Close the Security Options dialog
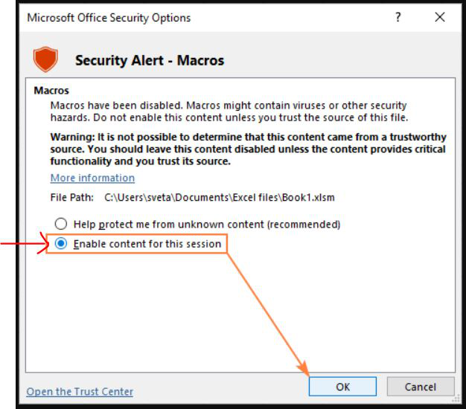The image size is (466, 409). tap(439, 17)
